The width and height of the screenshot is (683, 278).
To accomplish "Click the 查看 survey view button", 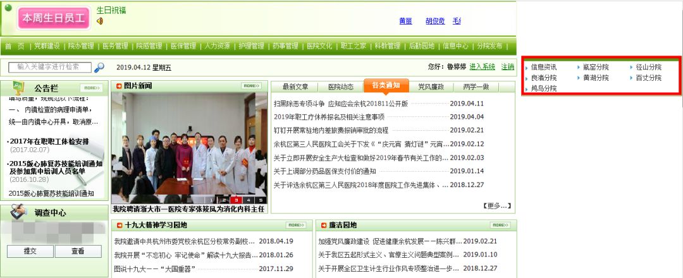I will pyautogui.click(x=78, y=251).
